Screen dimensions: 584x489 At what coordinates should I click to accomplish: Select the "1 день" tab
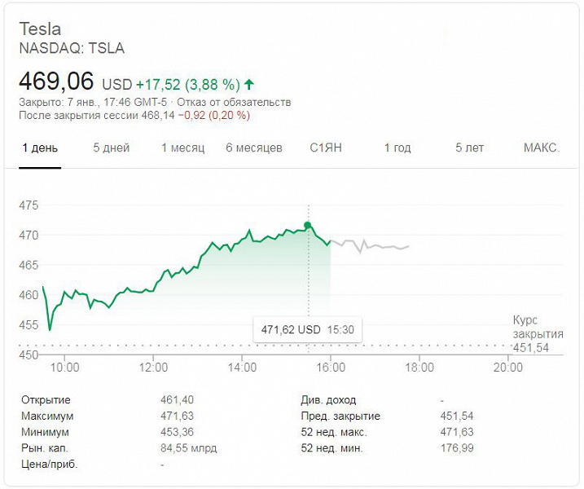coord(40,148)
